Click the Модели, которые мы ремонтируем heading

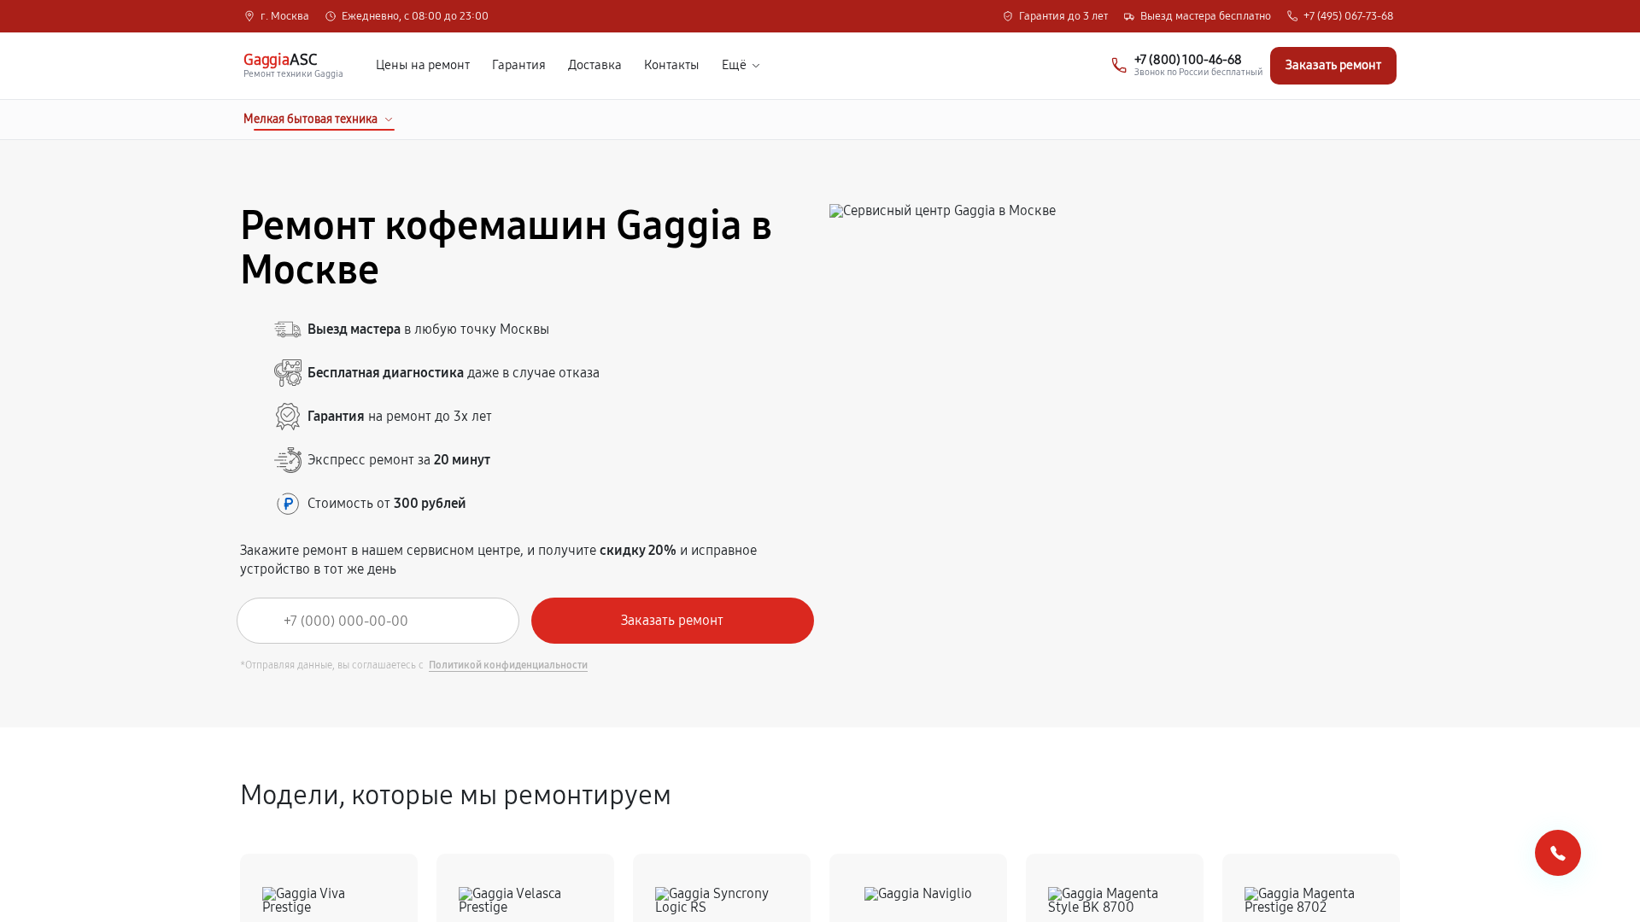(455, 795)
